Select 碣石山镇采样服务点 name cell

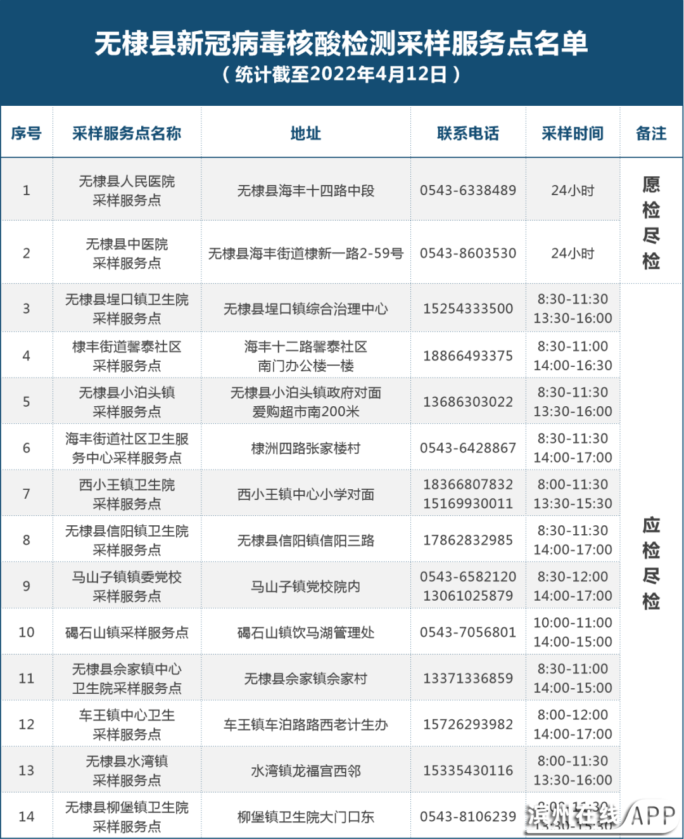click(127, 632)
